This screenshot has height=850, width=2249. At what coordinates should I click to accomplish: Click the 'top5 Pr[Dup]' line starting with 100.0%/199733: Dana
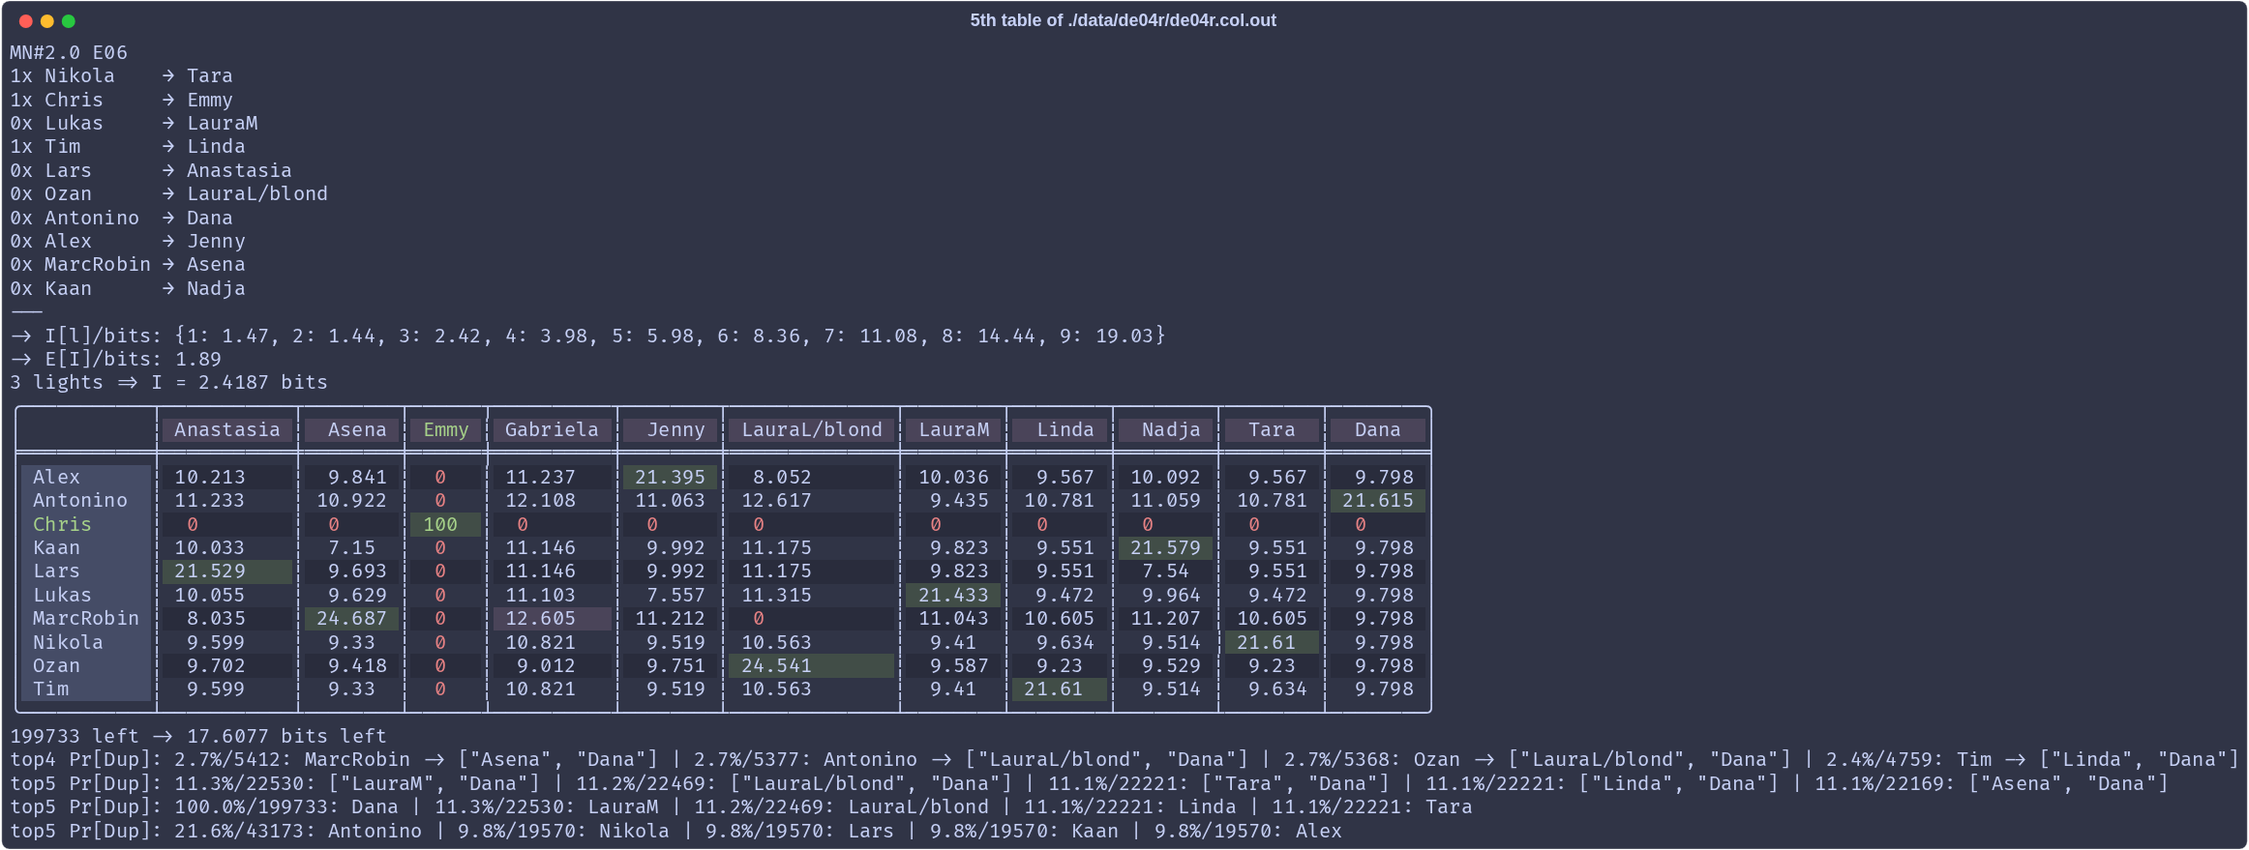740,806
